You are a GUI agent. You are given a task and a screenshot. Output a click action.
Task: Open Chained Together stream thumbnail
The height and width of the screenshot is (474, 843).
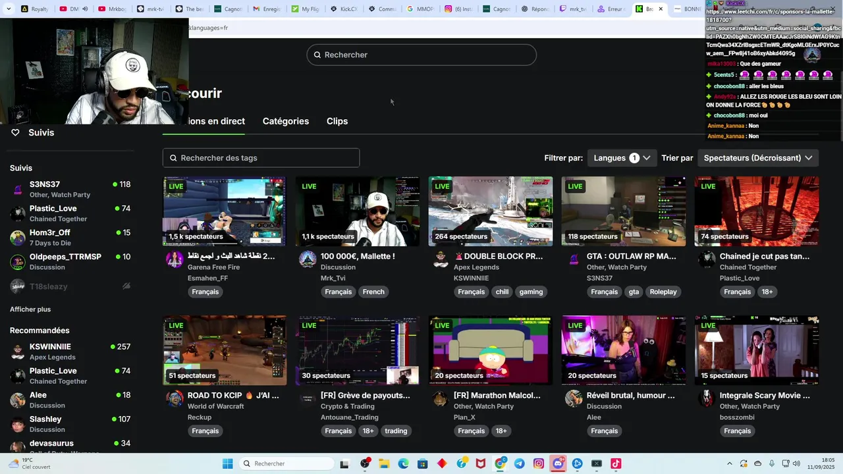[x=757, y=211]
